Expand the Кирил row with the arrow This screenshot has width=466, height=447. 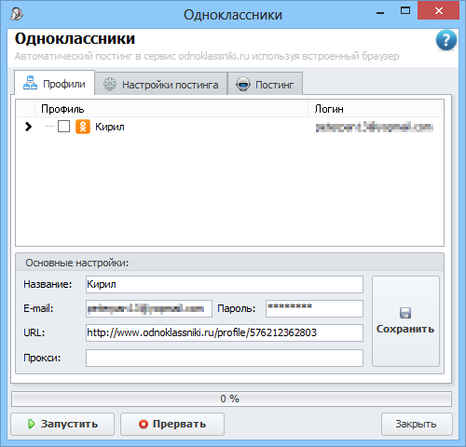pyautogui.click(x=28, y=127)
